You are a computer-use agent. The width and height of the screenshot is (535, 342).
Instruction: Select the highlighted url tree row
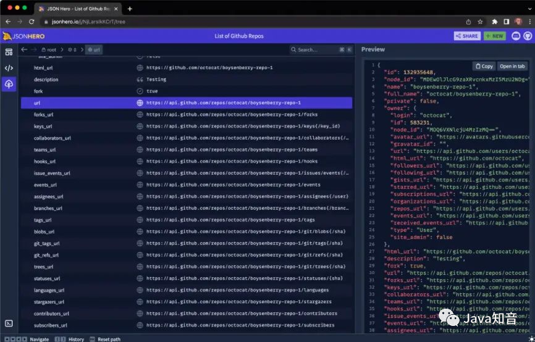click(187, 102)
